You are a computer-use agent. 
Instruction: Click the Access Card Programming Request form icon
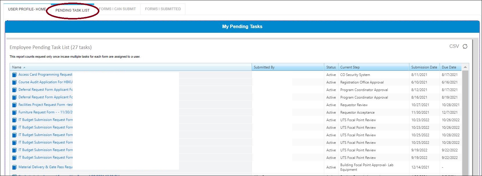pyautogui.click(x=15, y=75)
